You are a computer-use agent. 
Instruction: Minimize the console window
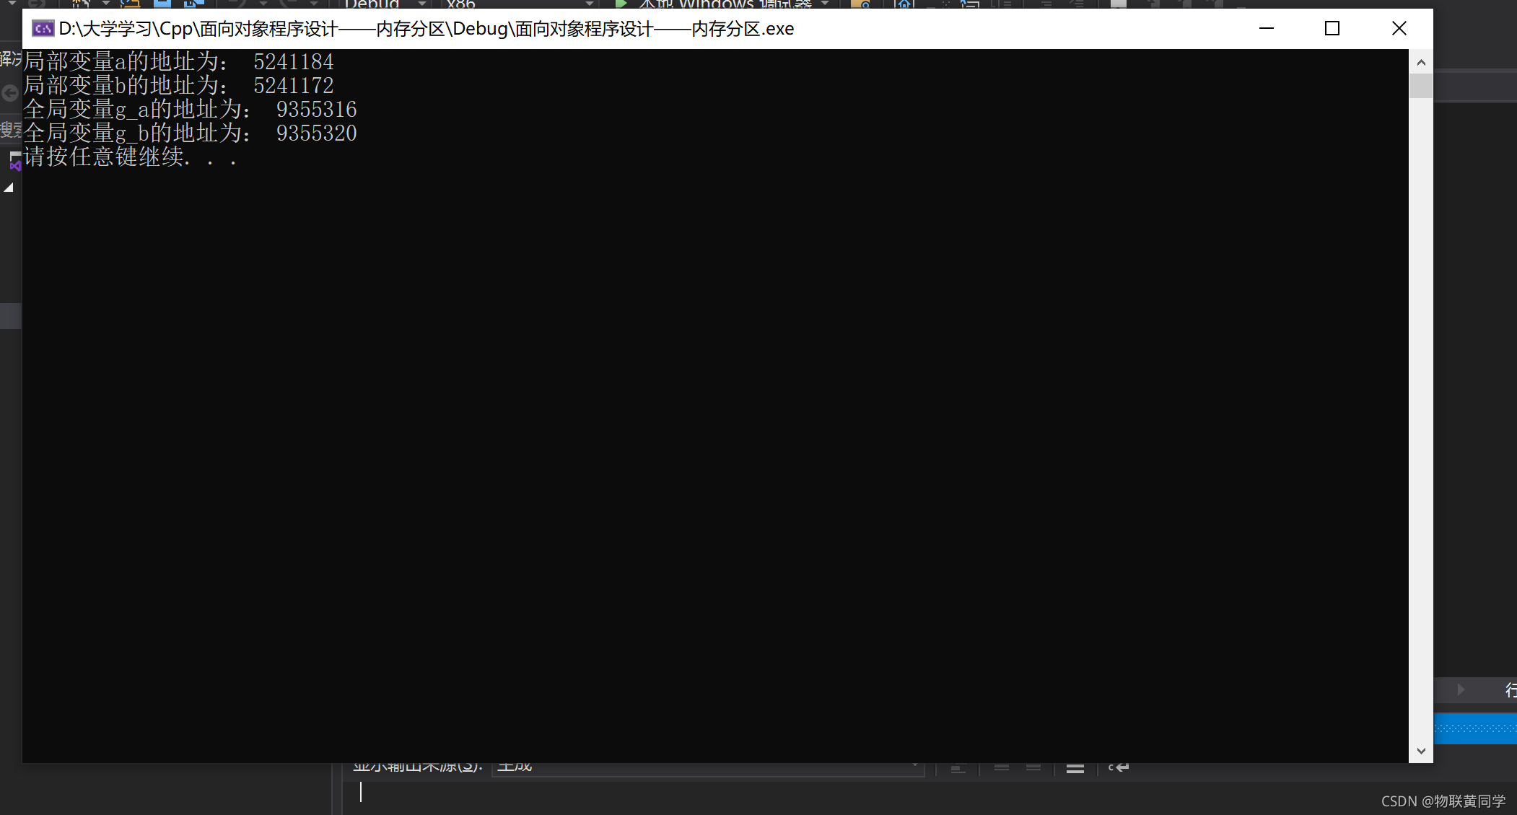click(1267, 28)
